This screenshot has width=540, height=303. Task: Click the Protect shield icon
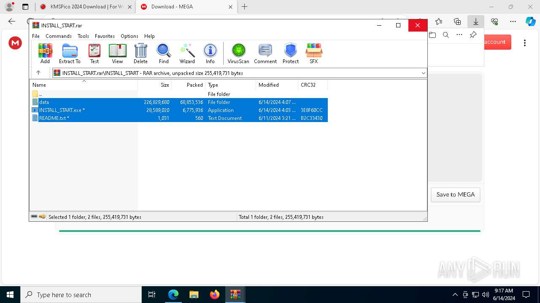click(x=291, y=53)
